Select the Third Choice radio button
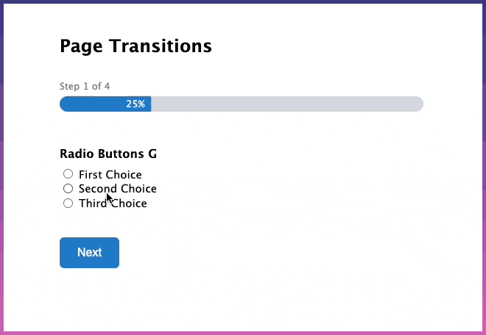 68,203
